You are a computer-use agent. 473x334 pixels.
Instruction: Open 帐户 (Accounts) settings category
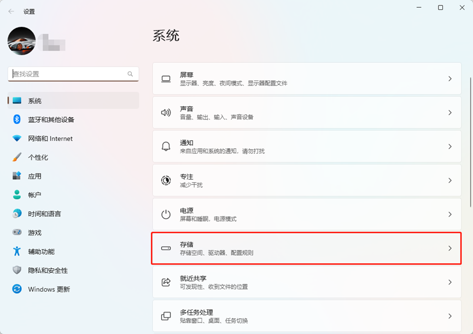[x=35, y=195]
